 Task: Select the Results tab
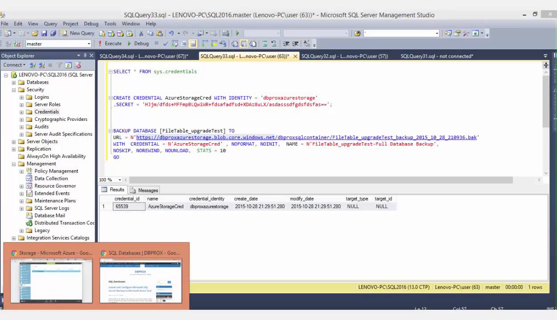click(113, 190)
